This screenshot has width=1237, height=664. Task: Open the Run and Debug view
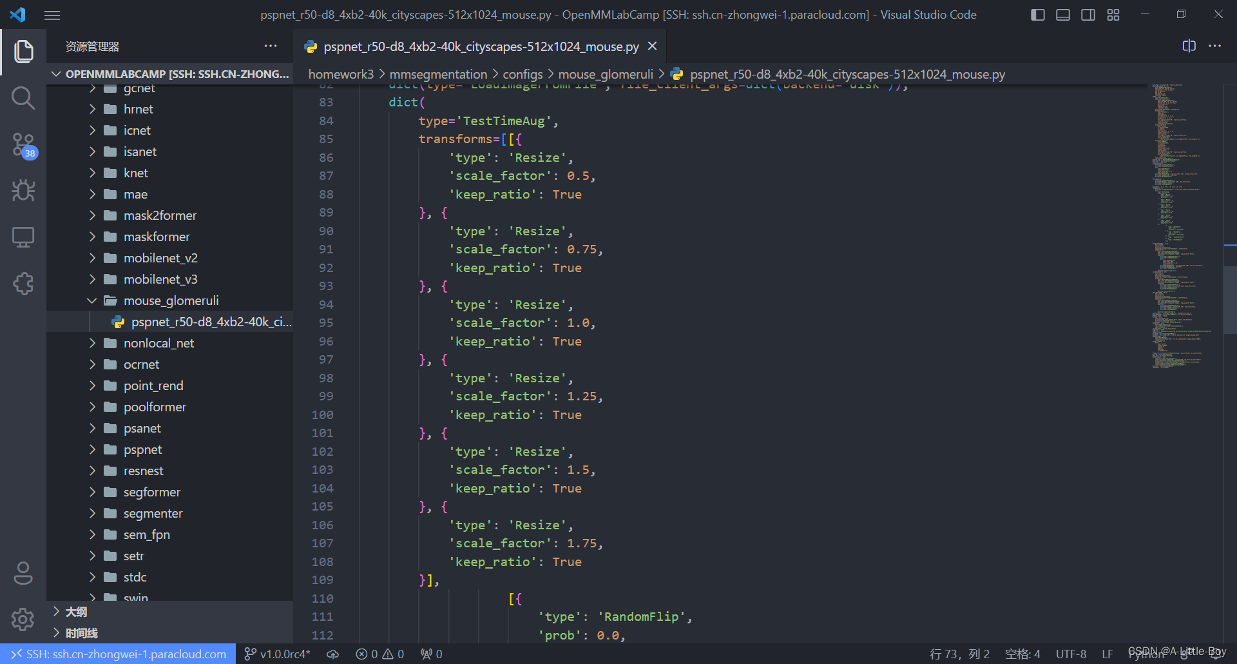click(23, 191)
